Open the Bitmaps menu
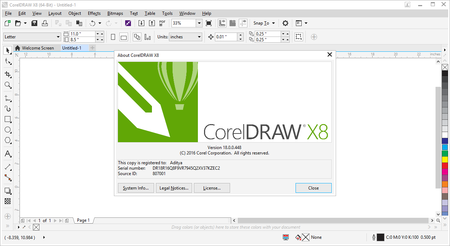450x246 pixels. [x=115, y=13]
